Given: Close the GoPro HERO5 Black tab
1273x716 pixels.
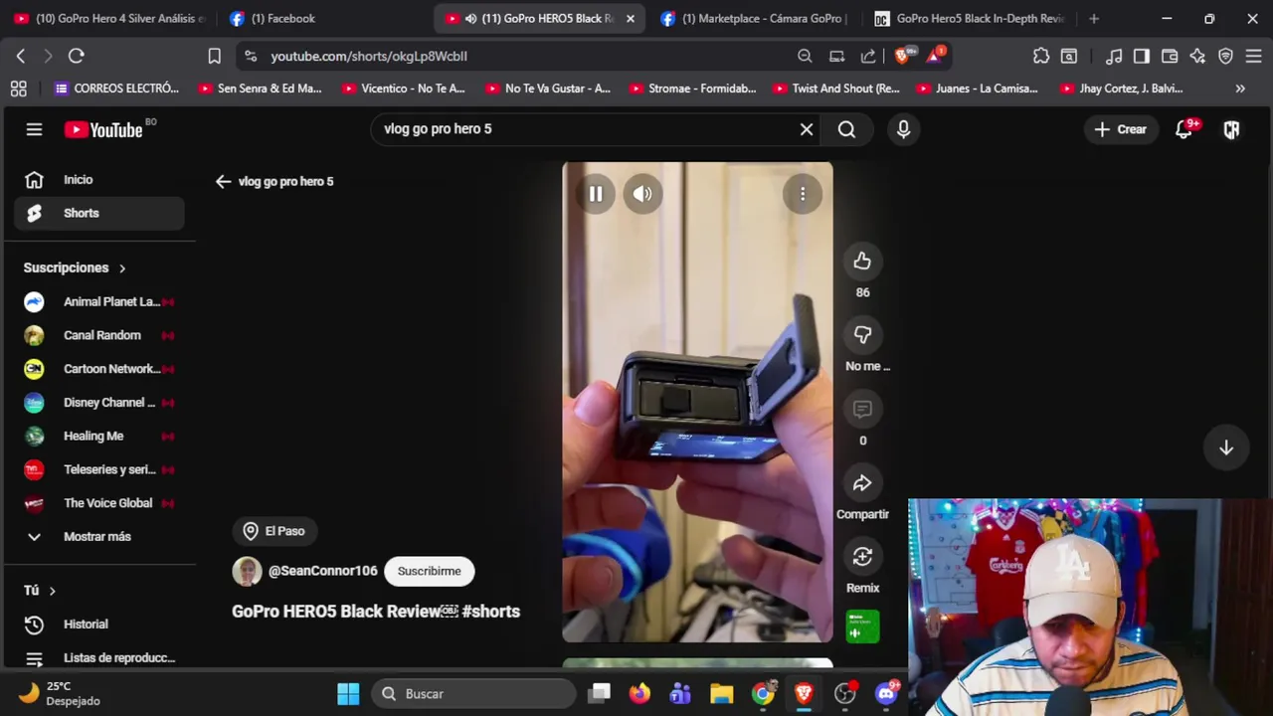Looking at the screenshot, I should (x=630, y=18).
